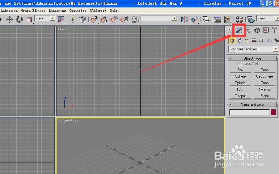Click the Pyramid button

[264, 89]
